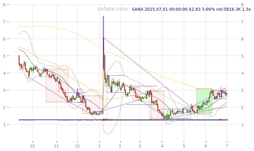Image resolution: width=254 pixels, height=151 pixels.
Task: Click right y-axis label 4
Action: click(242, 73)
